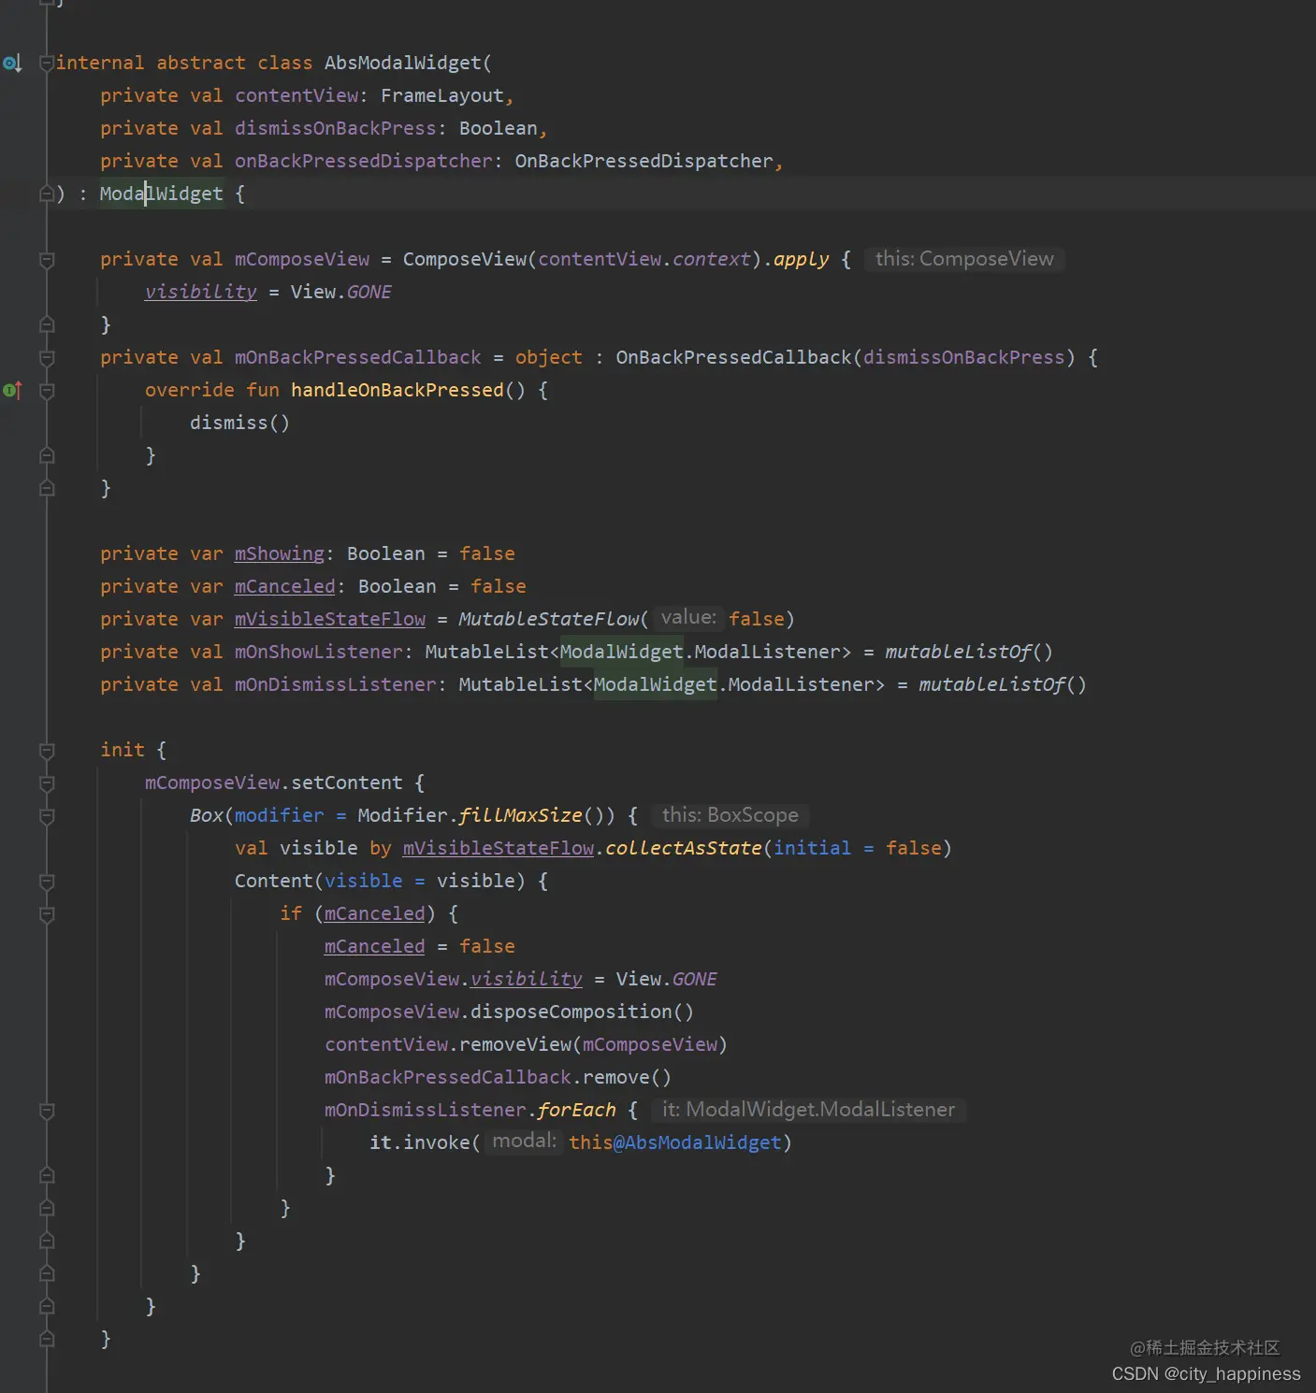This screenshot has height=1393, width=1316.
Task: Click the 'this: ComposeView' inlay hint
Action: [964, 259]
